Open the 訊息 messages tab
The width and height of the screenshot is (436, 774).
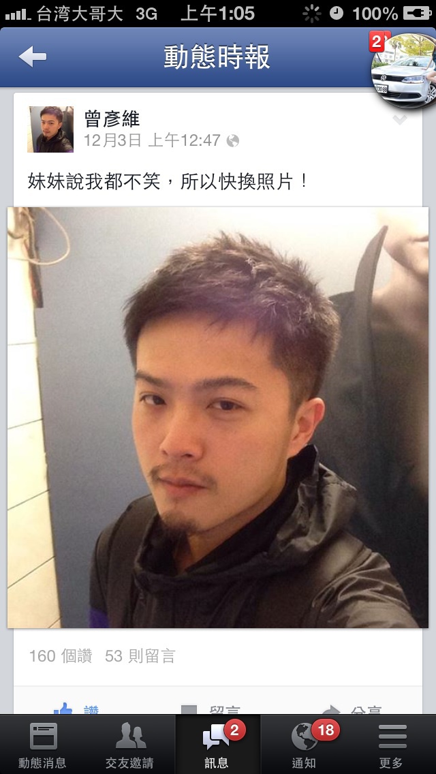217,745
